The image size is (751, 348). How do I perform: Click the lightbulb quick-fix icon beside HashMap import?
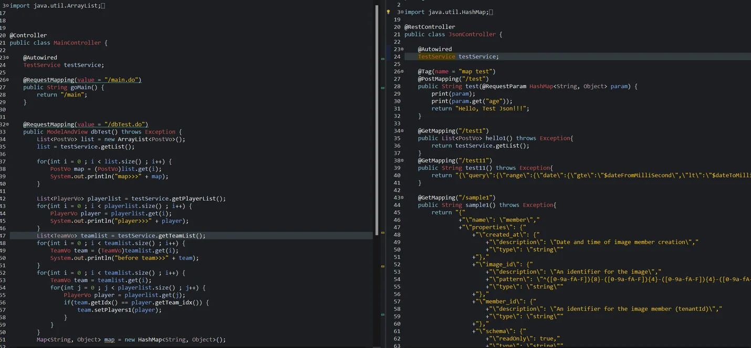pos(389,12)
